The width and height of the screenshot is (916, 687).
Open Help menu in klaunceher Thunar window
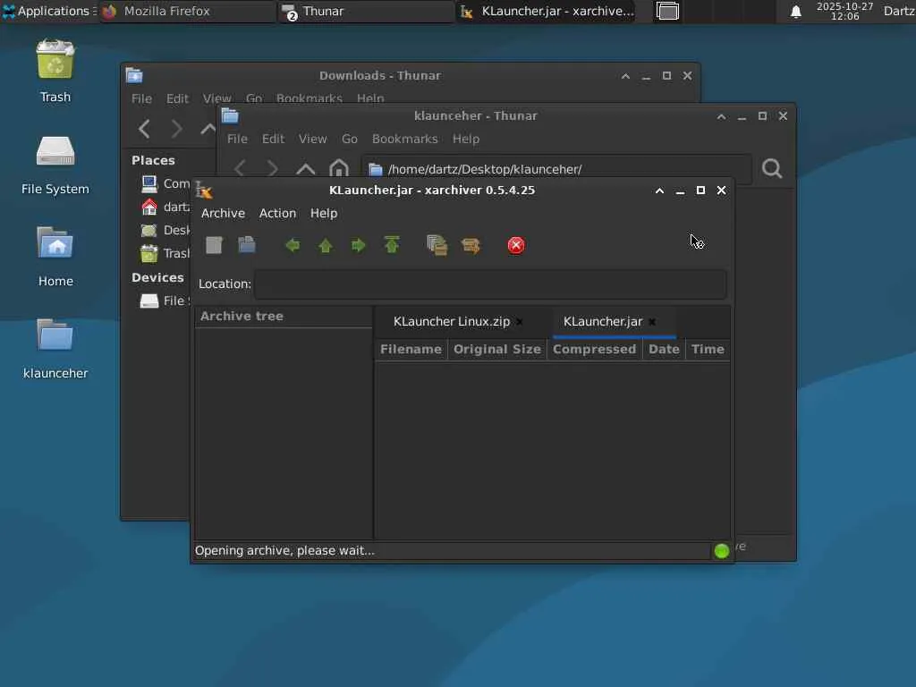pyautogui.click(x=465, y=139)
